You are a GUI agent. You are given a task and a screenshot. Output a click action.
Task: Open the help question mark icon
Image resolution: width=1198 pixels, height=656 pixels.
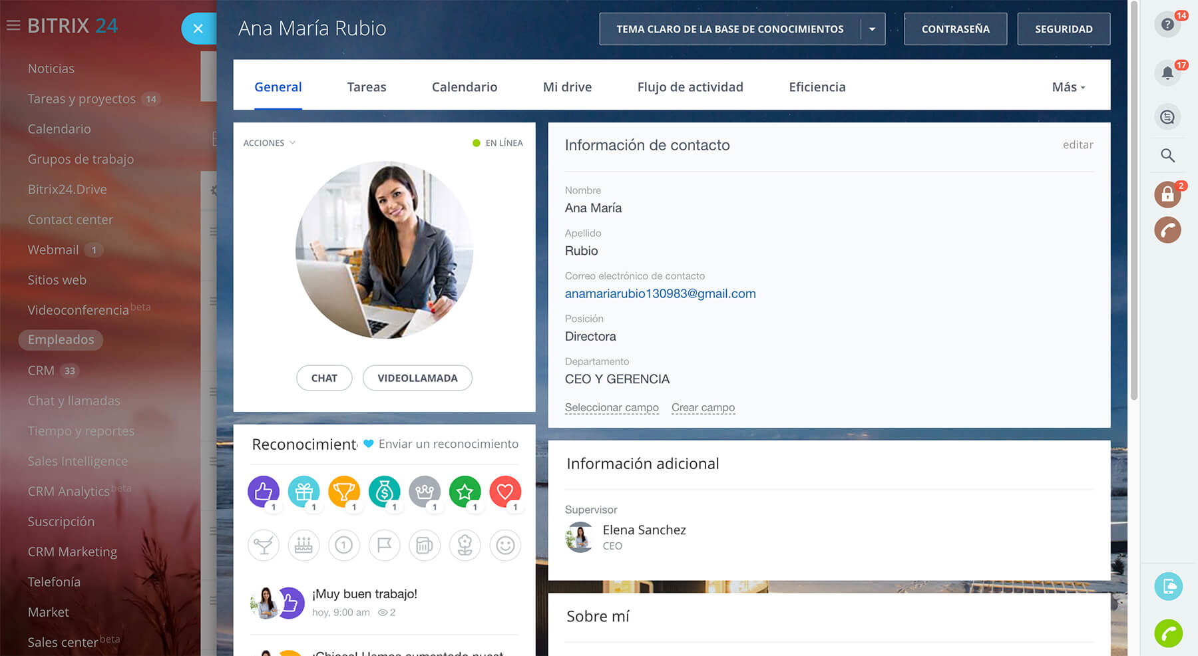coord(1167,25)
